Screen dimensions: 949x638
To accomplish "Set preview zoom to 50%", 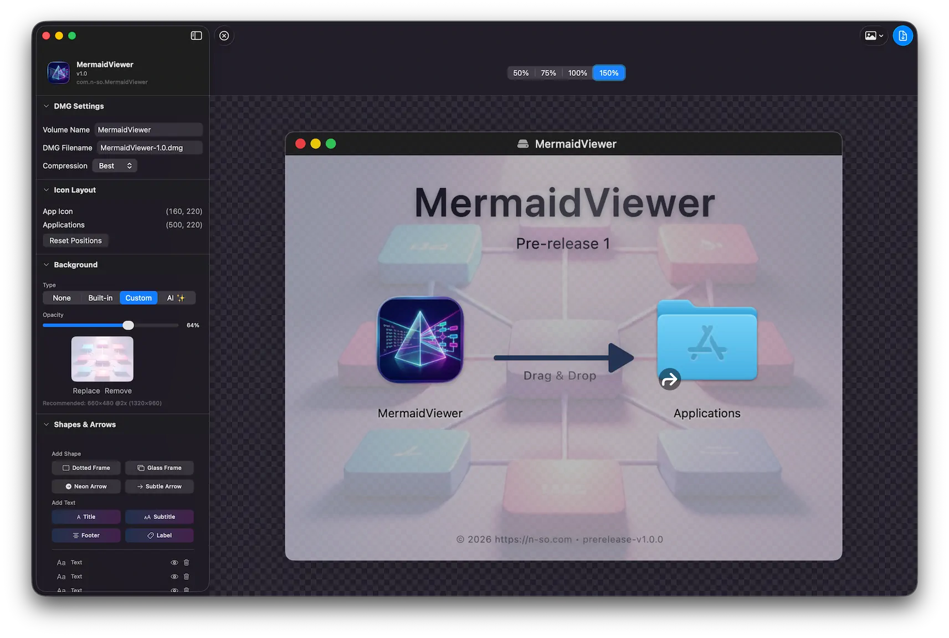I will pos(521,73).
